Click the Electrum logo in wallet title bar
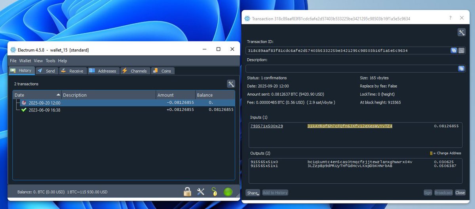 [x=13, y=50]
